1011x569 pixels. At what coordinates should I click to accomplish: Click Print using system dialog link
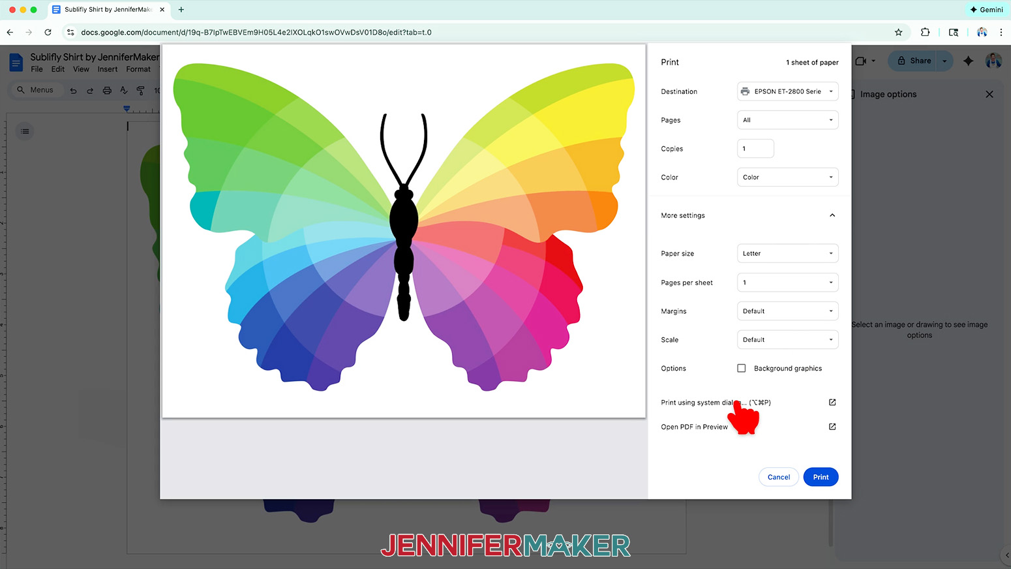pos(716,403)
